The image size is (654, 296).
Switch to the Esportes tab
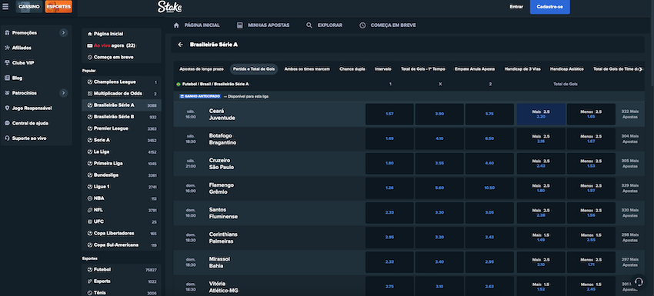(58, 7)
